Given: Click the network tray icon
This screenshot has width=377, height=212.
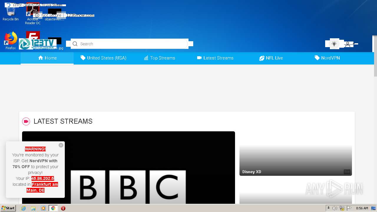Looking at the screenshot, I should click(x=342, y=208).
